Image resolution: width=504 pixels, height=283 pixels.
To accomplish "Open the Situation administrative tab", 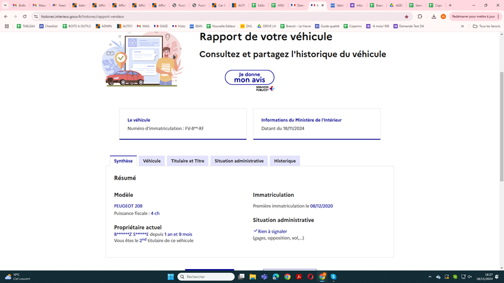I will pos(239,161).
